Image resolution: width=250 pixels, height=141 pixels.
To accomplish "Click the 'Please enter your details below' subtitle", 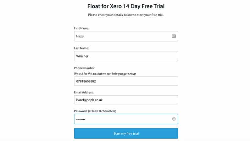I will click(x=110, y=15).
